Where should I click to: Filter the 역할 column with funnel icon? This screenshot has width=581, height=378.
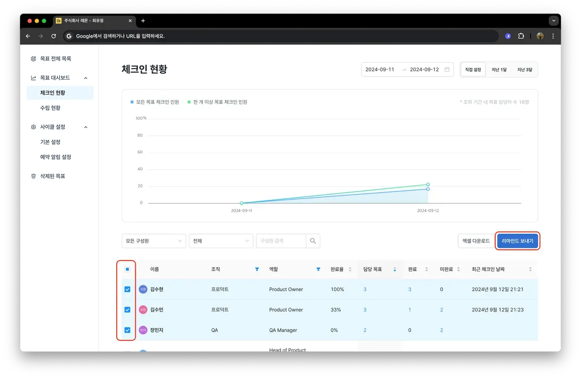pyautogui.click(x=318, y=269)
